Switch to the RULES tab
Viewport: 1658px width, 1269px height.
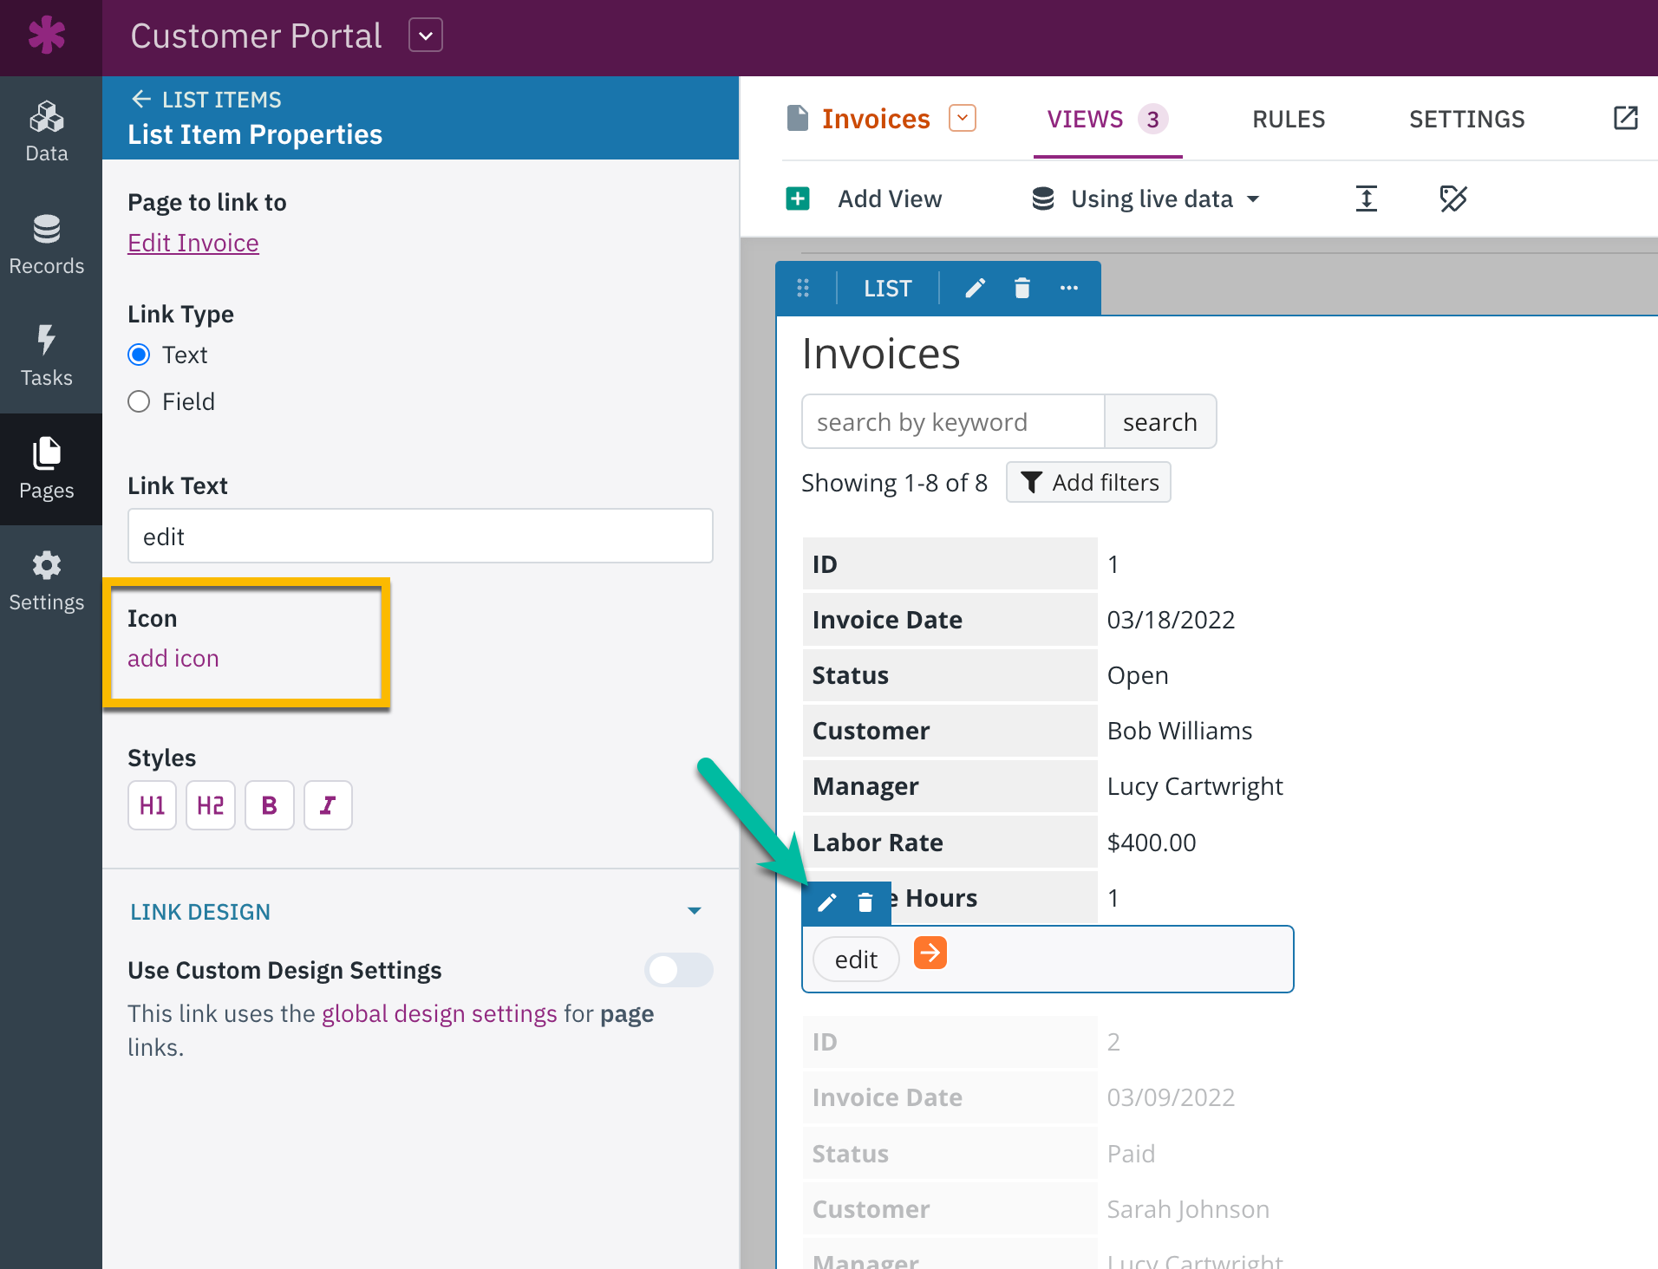(1289, 120)
